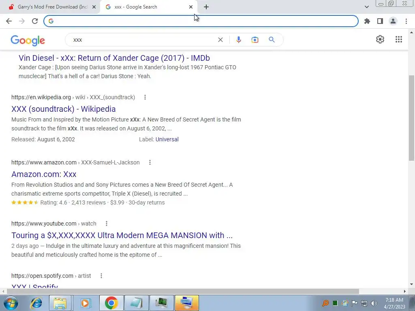Screen dimensions: 415x311
Task: Click the vertical scrollbar thumb
Action: click(412, 118)
